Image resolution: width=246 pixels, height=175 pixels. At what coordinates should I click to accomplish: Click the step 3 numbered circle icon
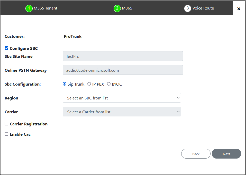click(187, 8)
